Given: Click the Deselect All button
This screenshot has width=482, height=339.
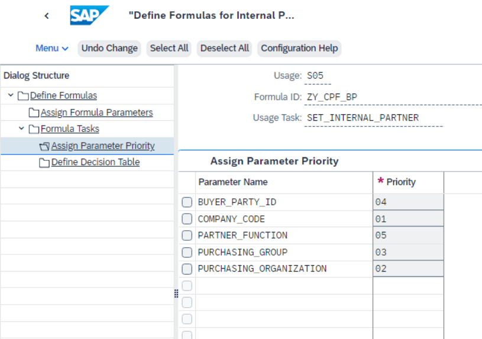Looking at the screenshot, I should click(225, 49).
